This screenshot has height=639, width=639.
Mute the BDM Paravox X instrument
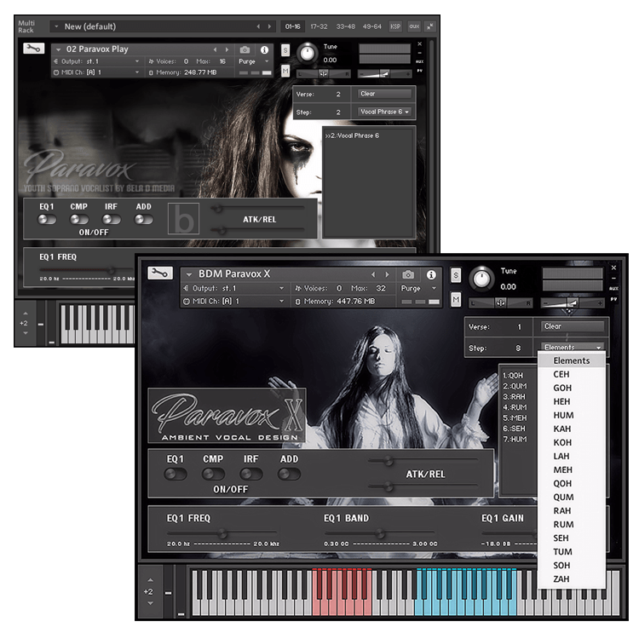[x=456, y=299]
